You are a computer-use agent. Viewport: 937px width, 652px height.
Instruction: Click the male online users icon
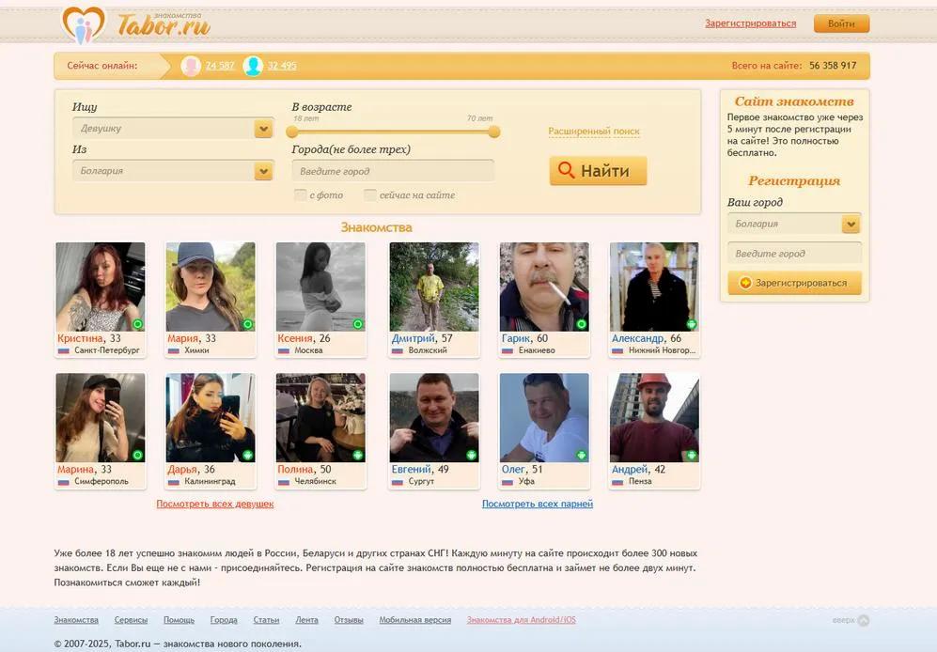tap(253, 66)
